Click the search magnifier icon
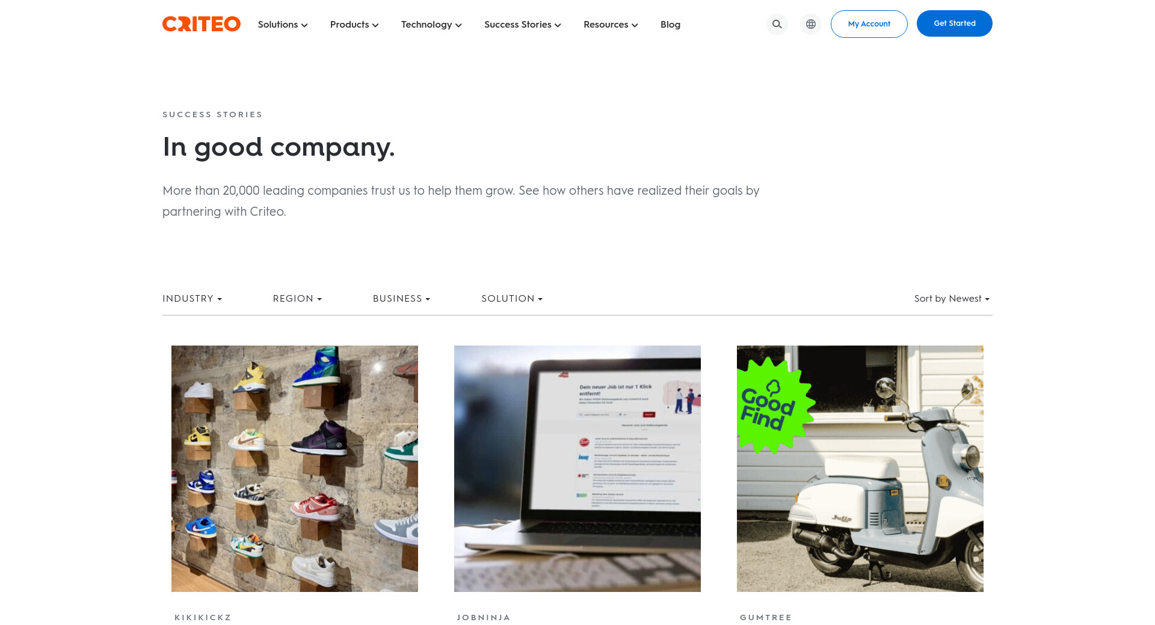This screenshot has height=625, width=1155. tap(777, 24)
